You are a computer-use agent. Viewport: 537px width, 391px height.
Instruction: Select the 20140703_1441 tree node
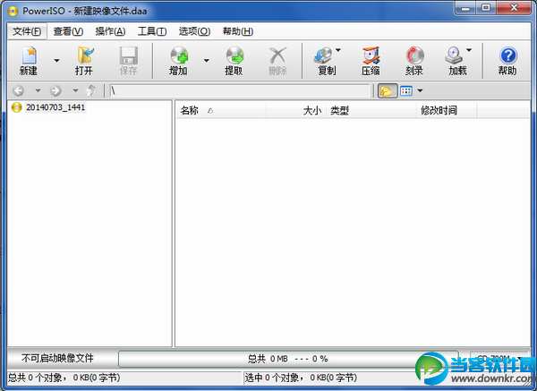55,107
